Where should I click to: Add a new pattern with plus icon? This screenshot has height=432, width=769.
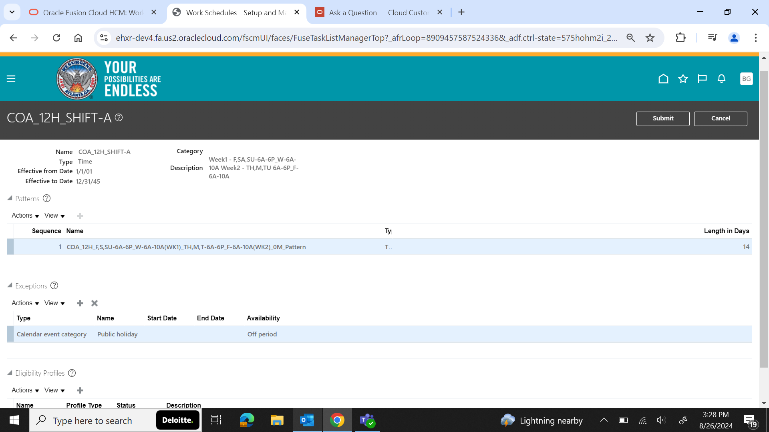click(x=80, y=216)
